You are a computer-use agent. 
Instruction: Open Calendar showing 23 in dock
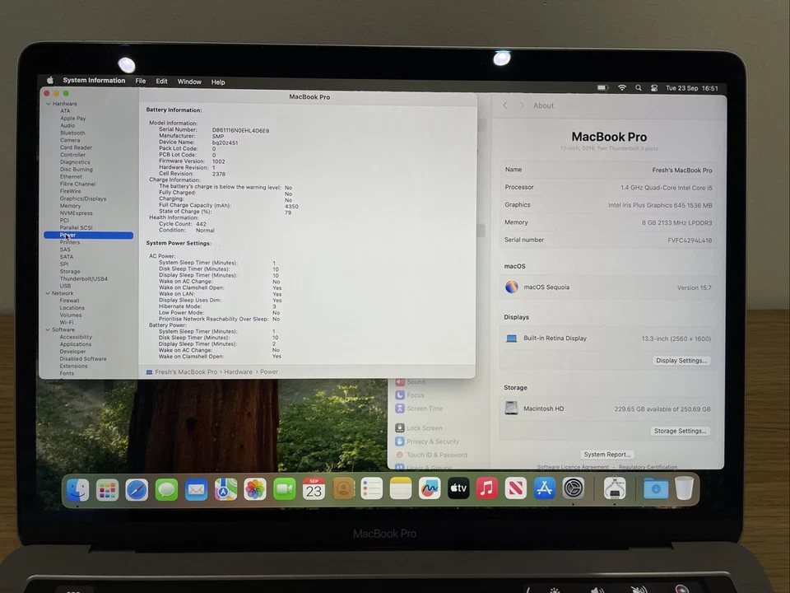coord(314,488)
